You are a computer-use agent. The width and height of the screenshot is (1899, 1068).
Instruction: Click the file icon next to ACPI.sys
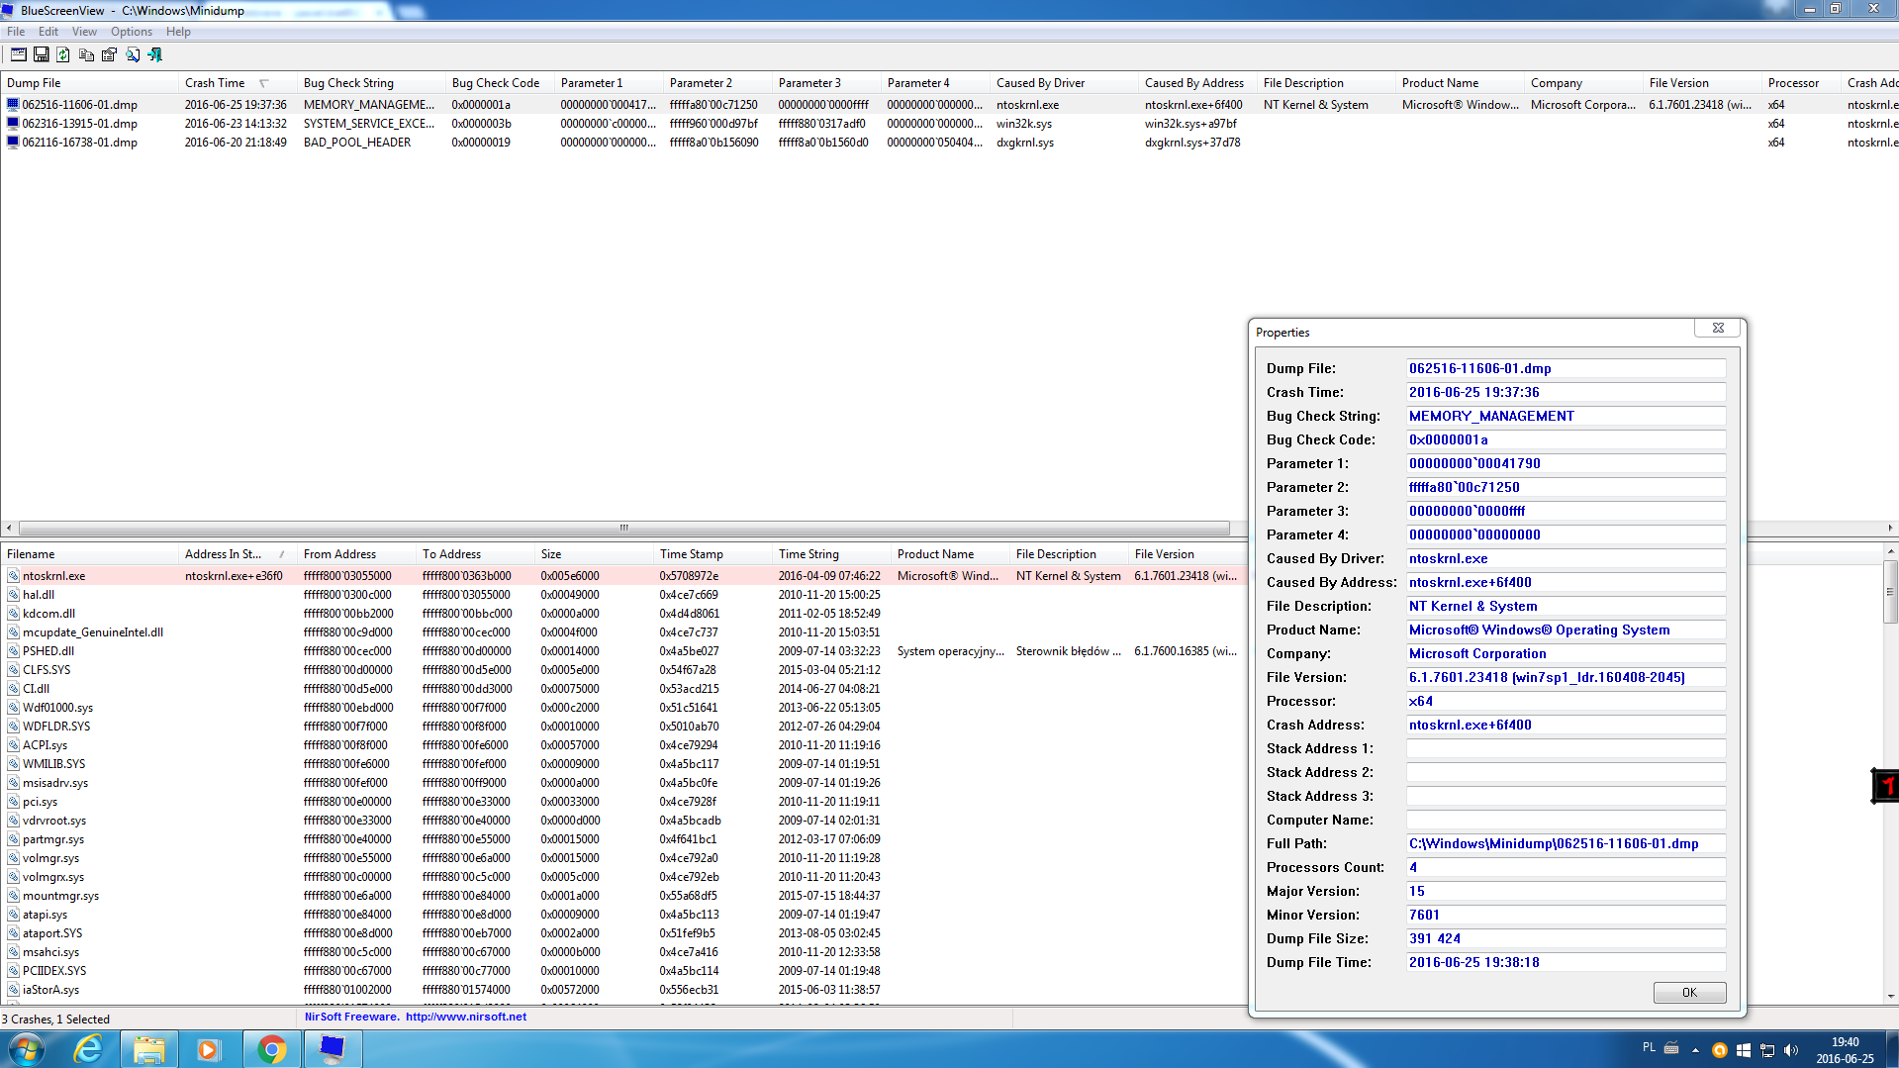point(14,745)
